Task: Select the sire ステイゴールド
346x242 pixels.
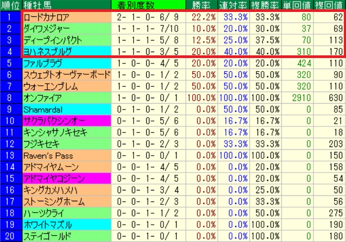Action: pos(67,236)
